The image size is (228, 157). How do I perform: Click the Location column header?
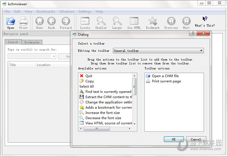[53, 65]
